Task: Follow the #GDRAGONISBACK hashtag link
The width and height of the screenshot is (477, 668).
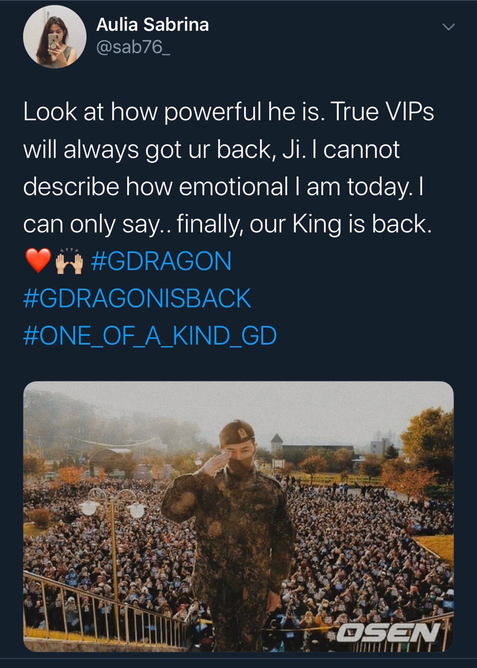Action: [x=137, y=299]
